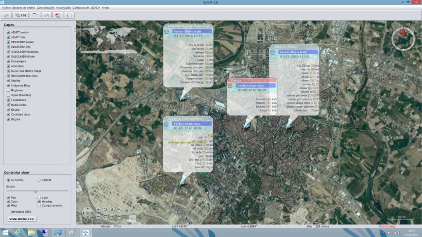Toggle the AEMET info layer
Screen dimensions: 422x237
[x=8, y=37]
